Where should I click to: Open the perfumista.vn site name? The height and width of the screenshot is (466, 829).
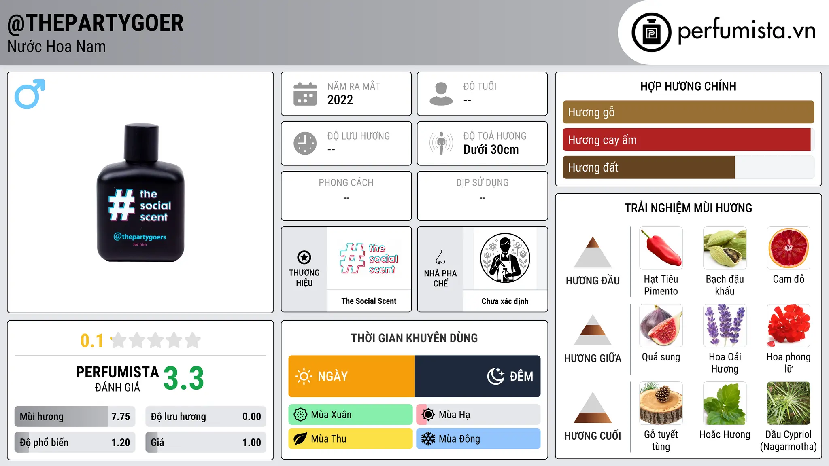tap(746, 31)
